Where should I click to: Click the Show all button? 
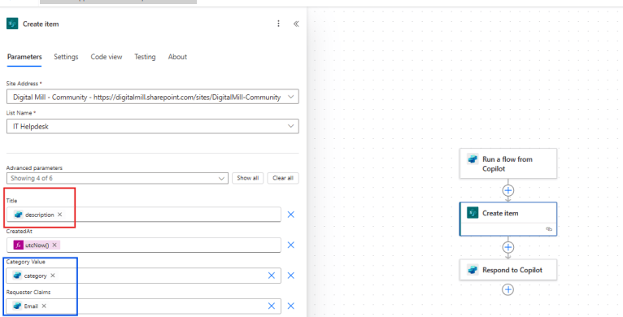(x=247, y=178)
